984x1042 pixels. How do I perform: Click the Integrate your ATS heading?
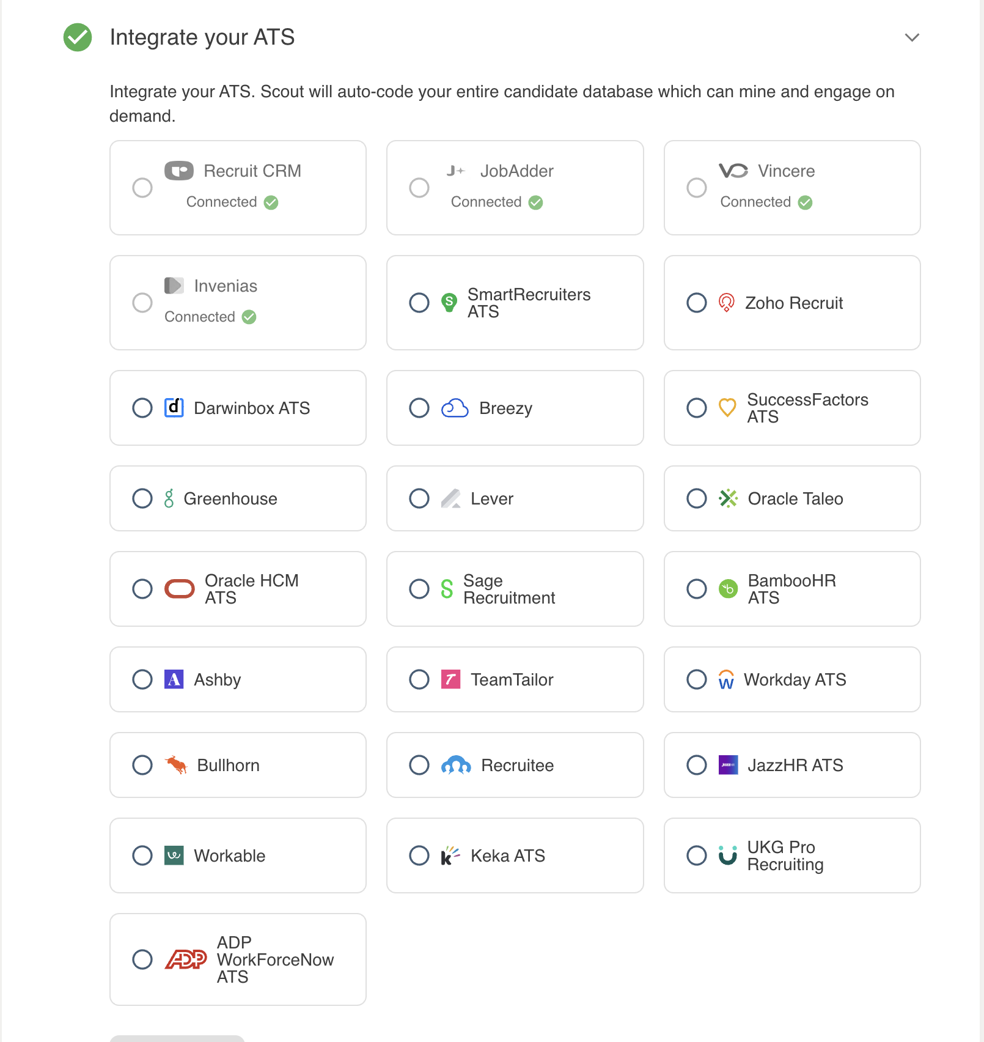[x=202, y=37]
